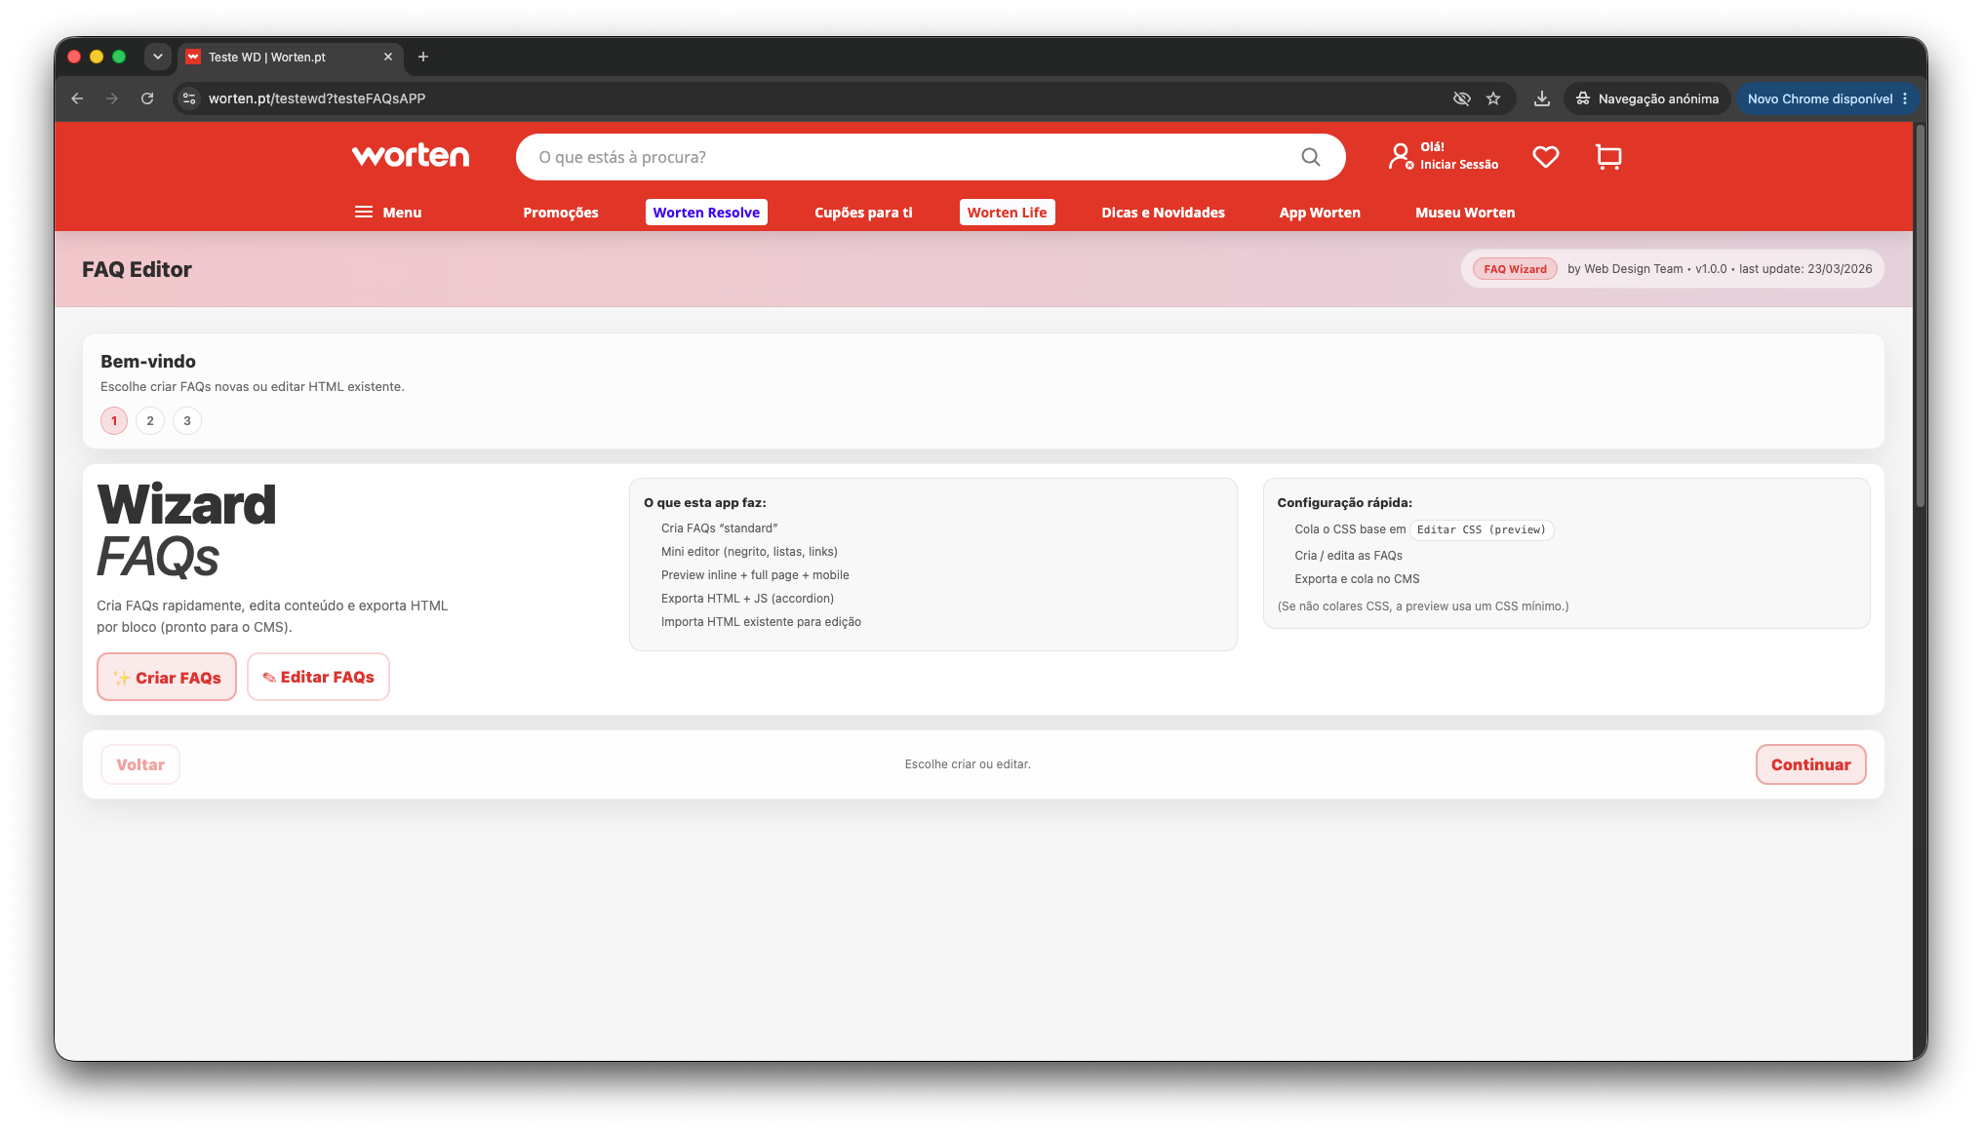Bookmark this page with the star icon
This screenshot has height=1133, width=1982.
coord(1493,98)
